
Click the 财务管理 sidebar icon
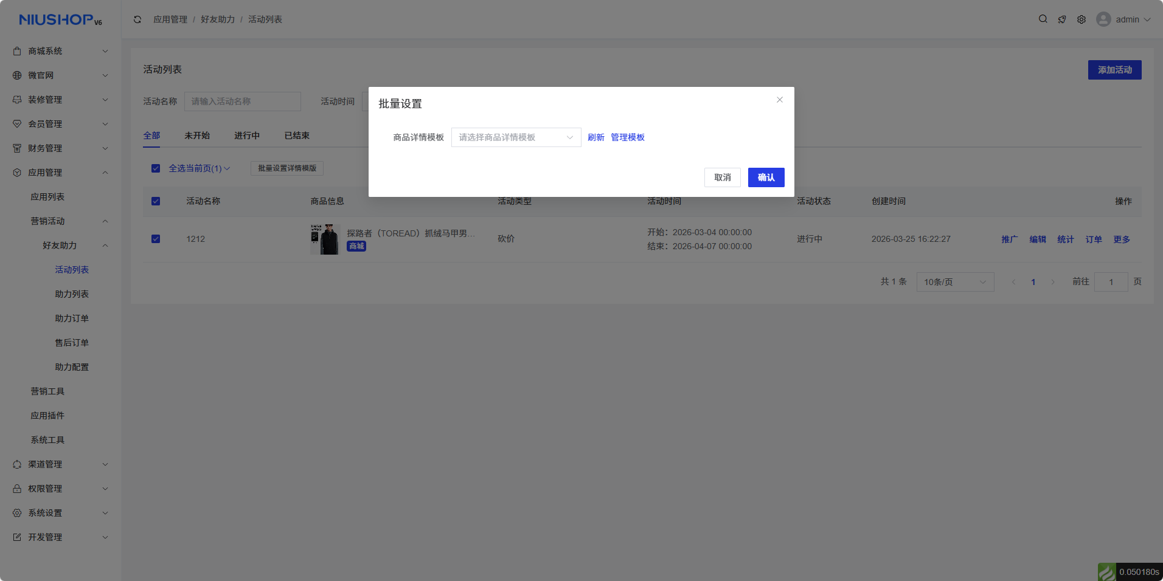coord(17,148)
